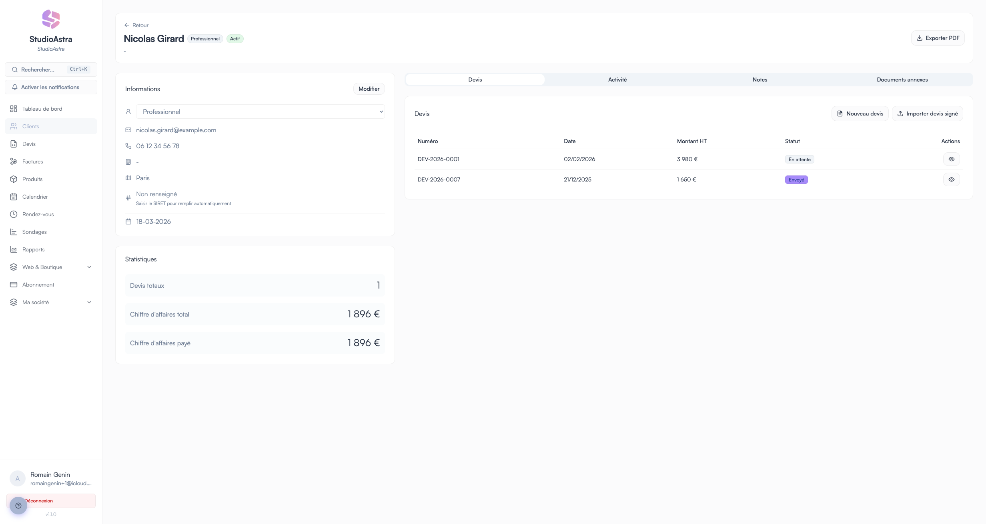The image size is (986, 524).
Task: Switch to the Activité tab
Action: (x=617, y=80)
